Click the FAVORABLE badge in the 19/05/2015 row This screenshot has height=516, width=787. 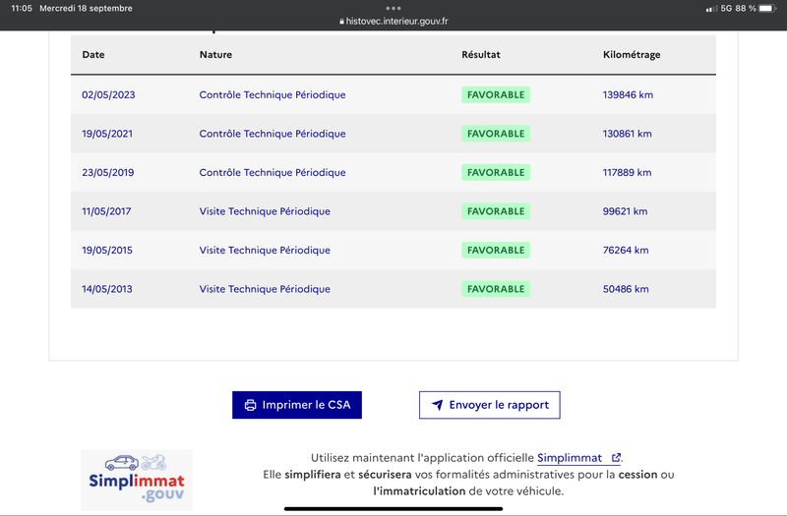pyautogui.click(x=496, y=251)
